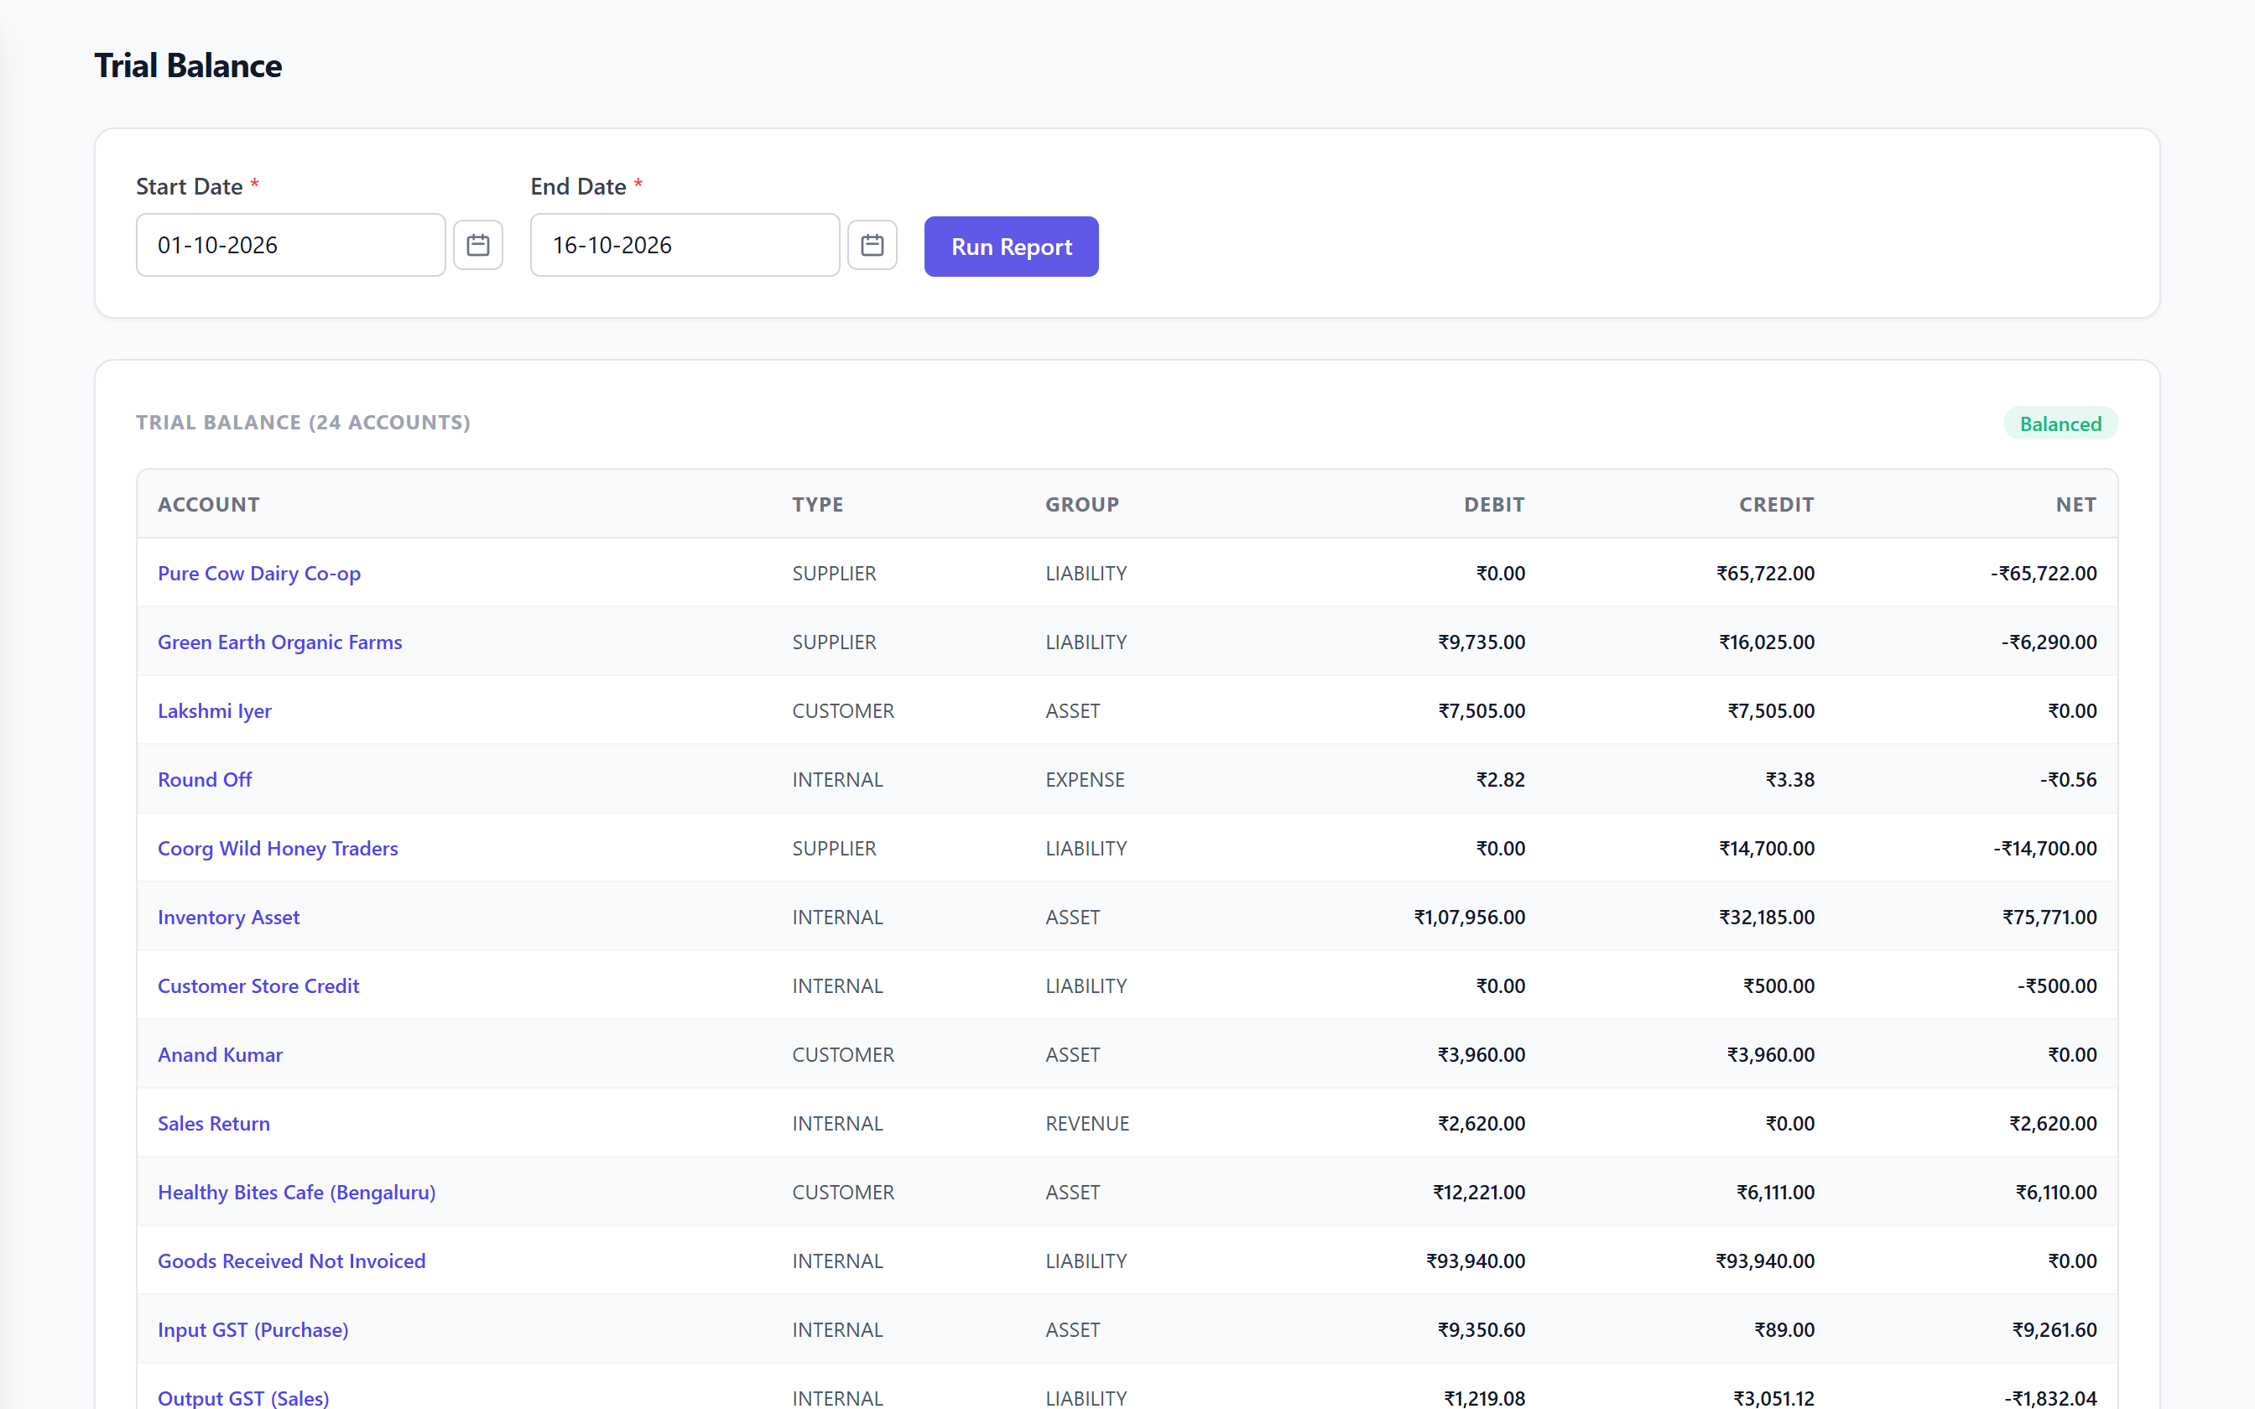Select the -₹500.00 net of Customer Store Credit
The image size is (2255, 1409).
(2058, 986)
